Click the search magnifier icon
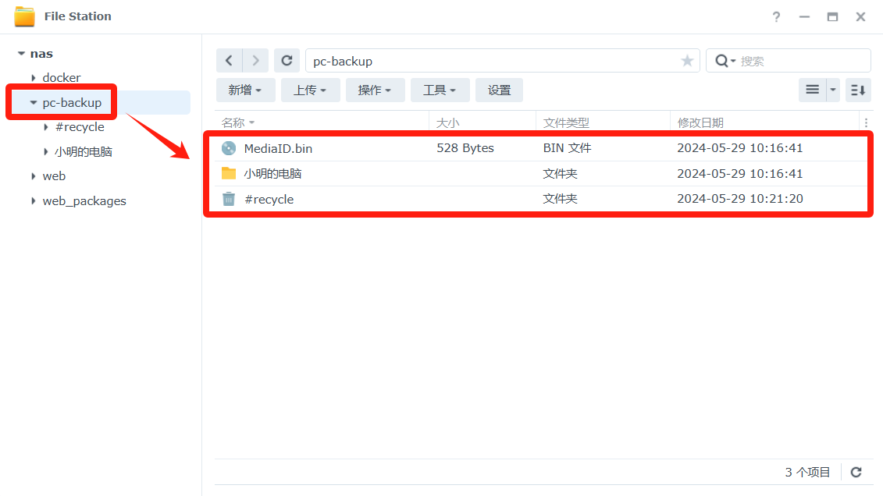 pyautogui.click(x=723, y=61)
